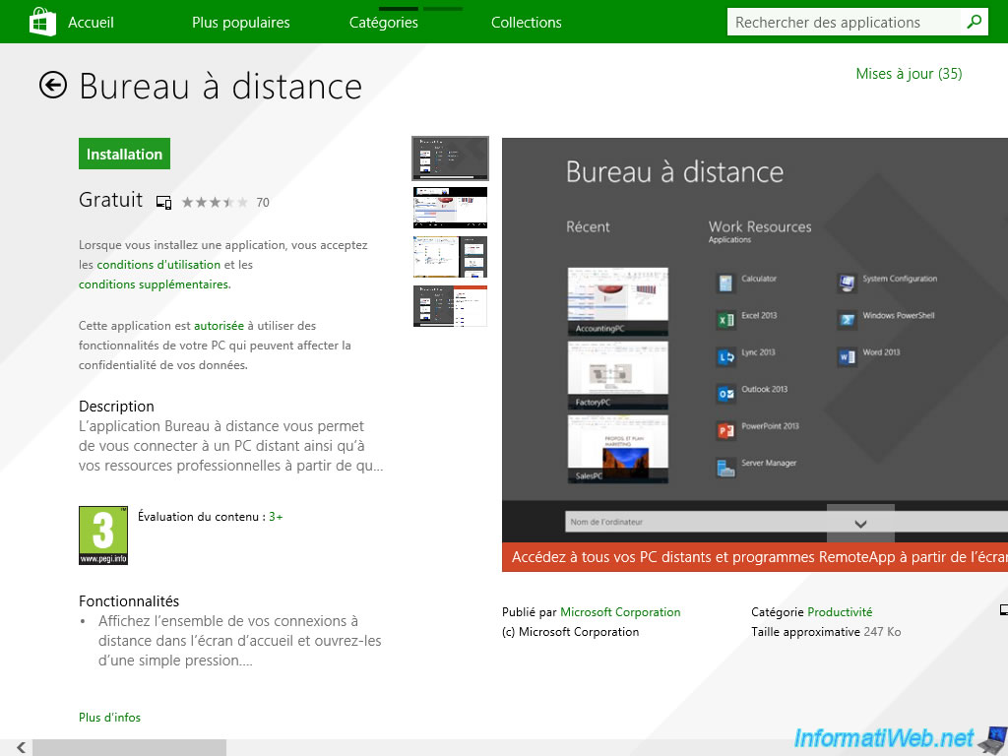Click the PowerPoint 2013 icon in the screenshot
The width and height of the screenshot is (1008, 756).
(725, 430)
